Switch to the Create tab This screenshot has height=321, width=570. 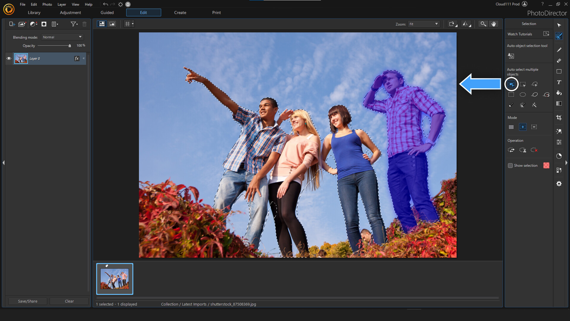click(x=180, y=12)
